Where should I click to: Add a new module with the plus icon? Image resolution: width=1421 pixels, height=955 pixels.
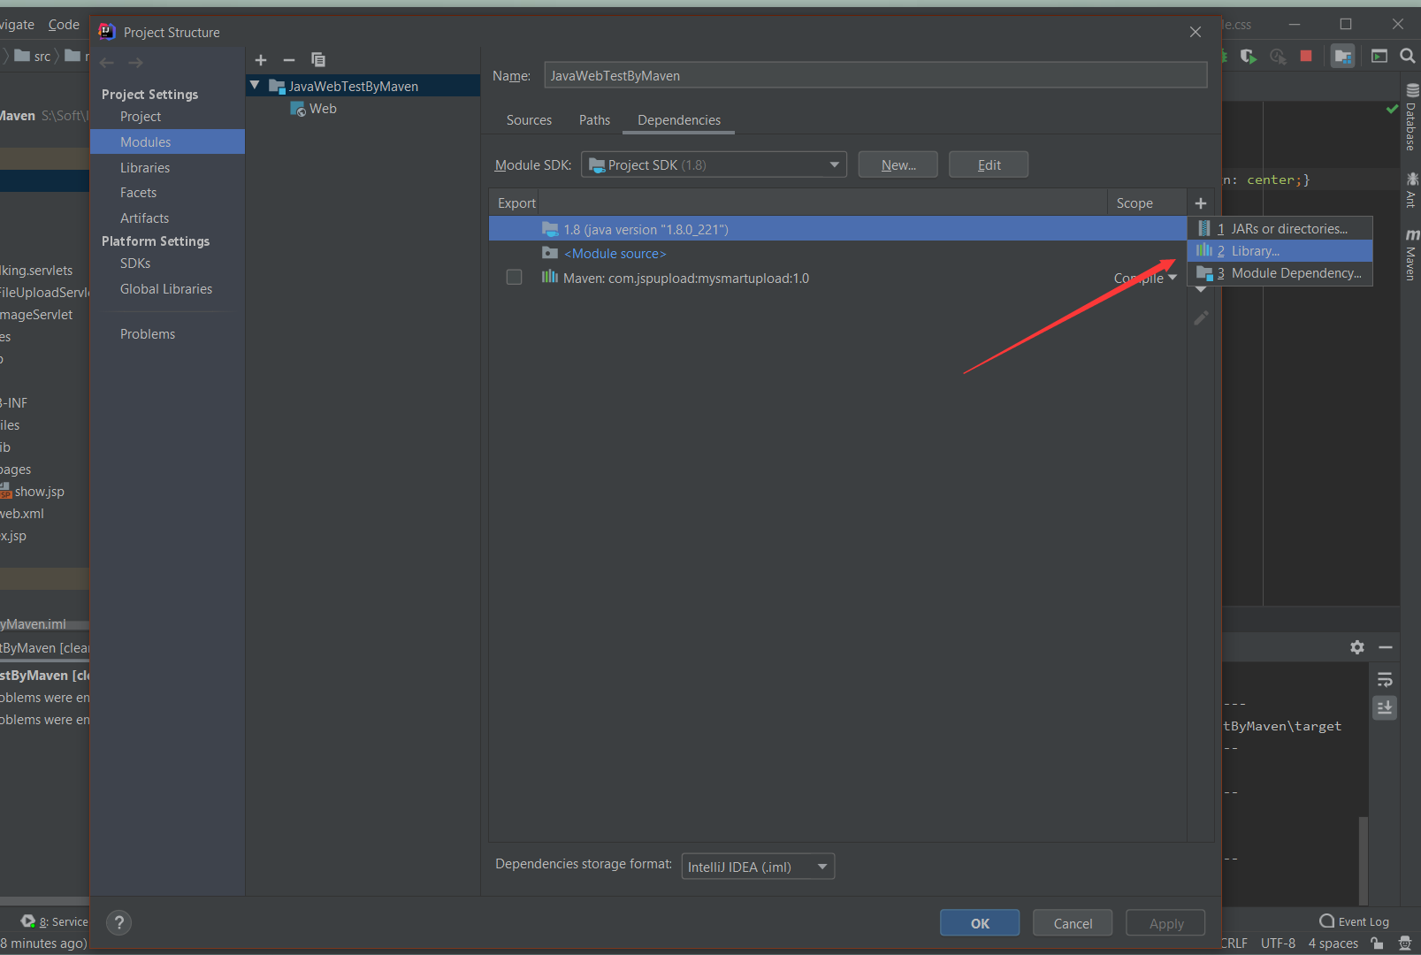tap(261, 60)
